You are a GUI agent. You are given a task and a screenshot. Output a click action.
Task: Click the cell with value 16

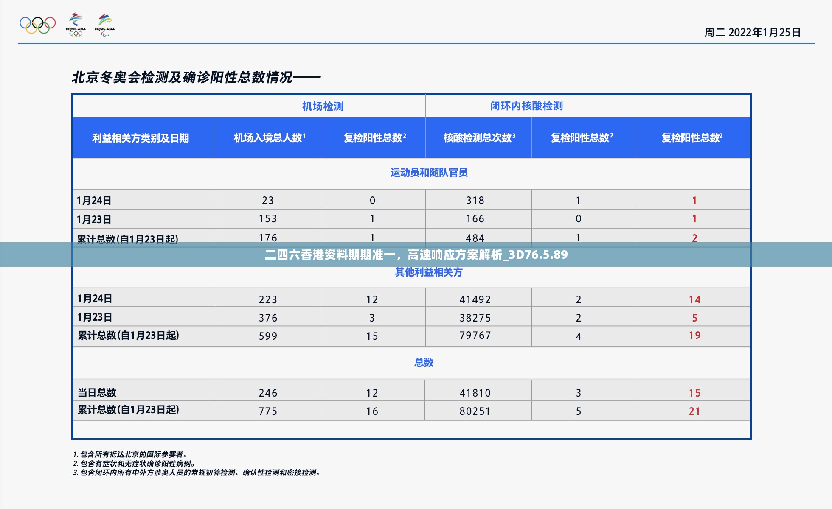[x=372, y=411]
